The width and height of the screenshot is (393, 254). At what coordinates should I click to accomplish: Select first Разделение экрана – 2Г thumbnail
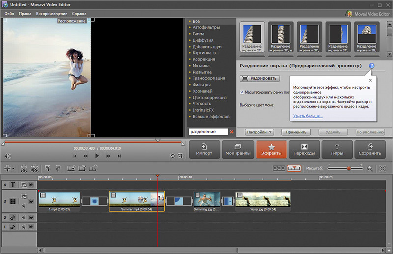[x=252, y=37]
